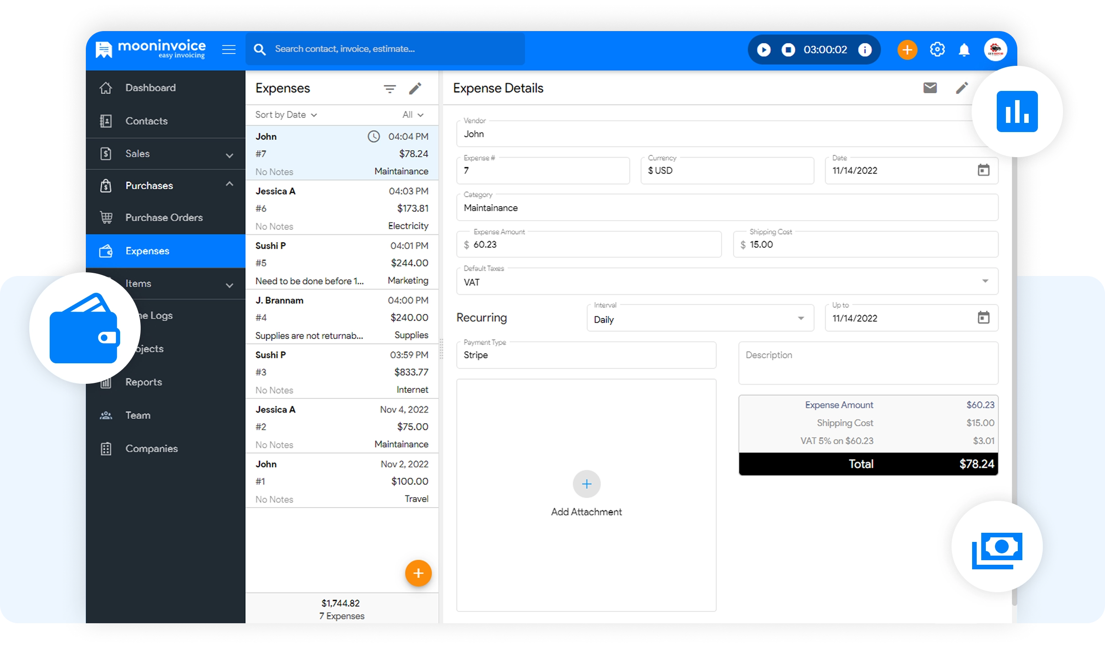This screenshot has width=1105, height=647.
Task: Stop the running timer
Action: tap(788, 49)
